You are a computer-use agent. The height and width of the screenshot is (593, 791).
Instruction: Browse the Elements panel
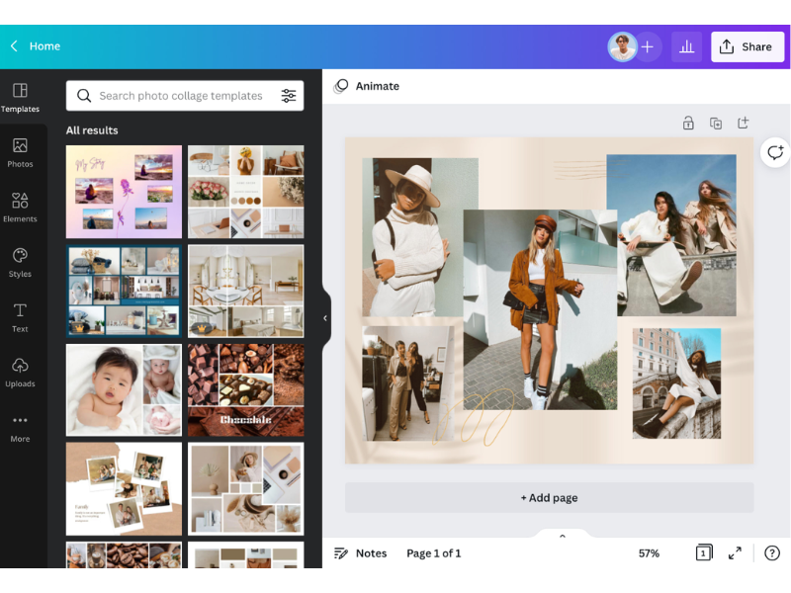click(x=20, y=208)
